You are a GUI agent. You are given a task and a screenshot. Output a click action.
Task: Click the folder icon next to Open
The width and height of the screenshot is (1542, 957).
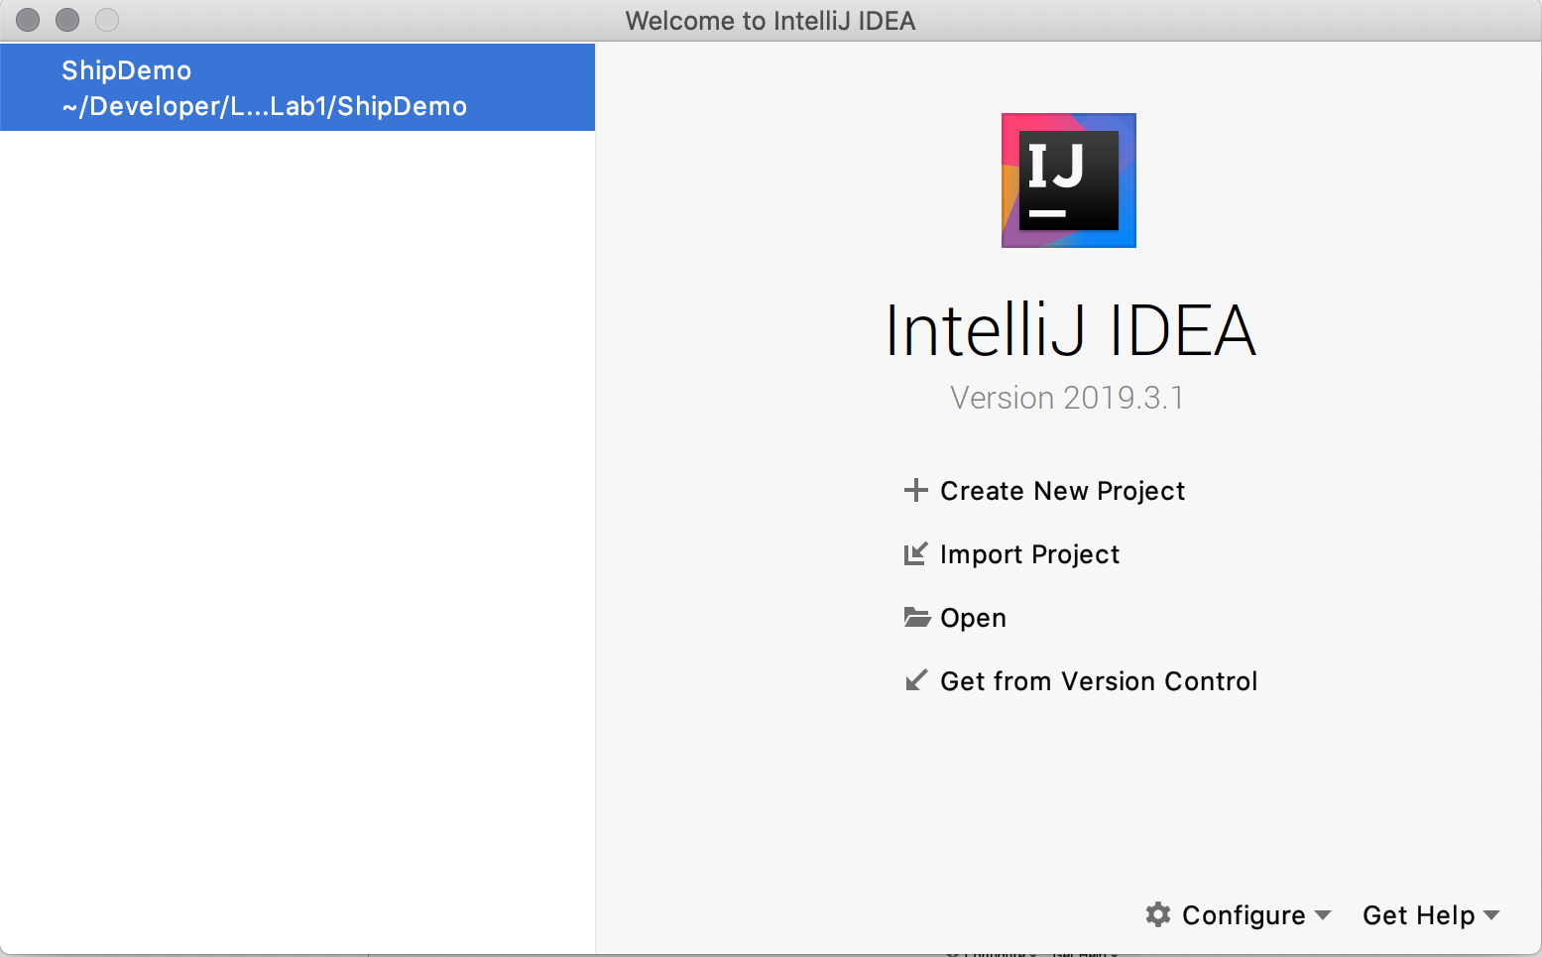point(916,617)
